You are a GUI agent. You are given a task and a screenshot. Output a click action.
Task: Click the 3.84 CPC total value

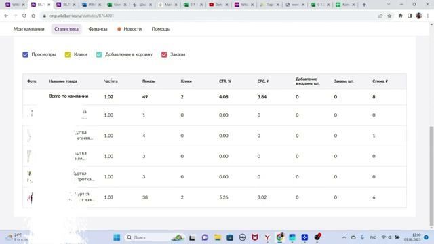[262, 96]
